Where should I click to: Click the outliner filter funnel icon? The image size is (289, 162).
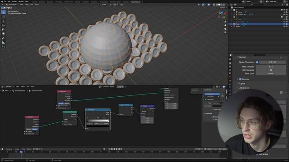click(282, 4)
